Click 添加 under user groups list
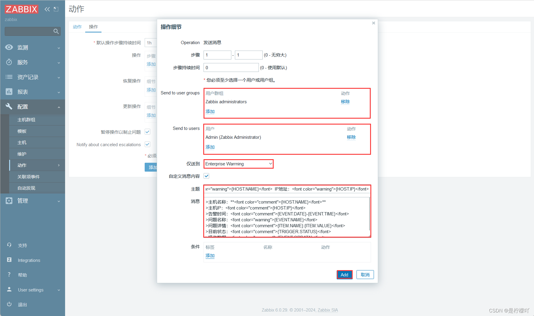Screen dimensions: 534x316 coord(210,111)
